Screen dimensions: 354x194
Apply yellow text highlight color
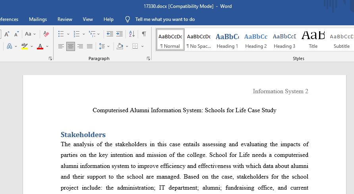tap(24, 46)
